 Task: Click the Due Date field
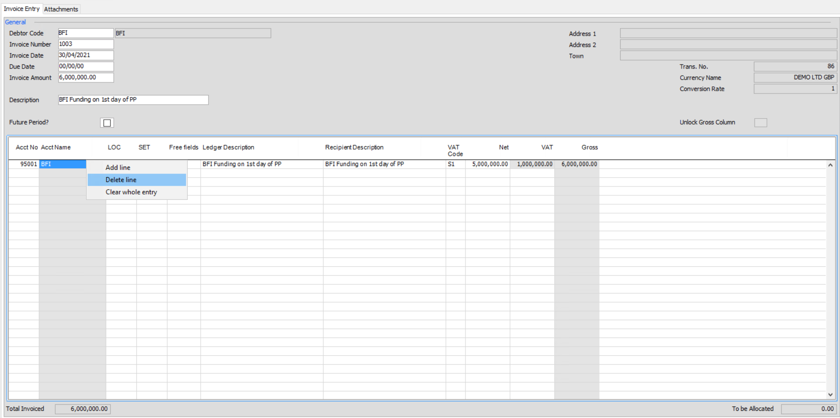pos(85,66)
